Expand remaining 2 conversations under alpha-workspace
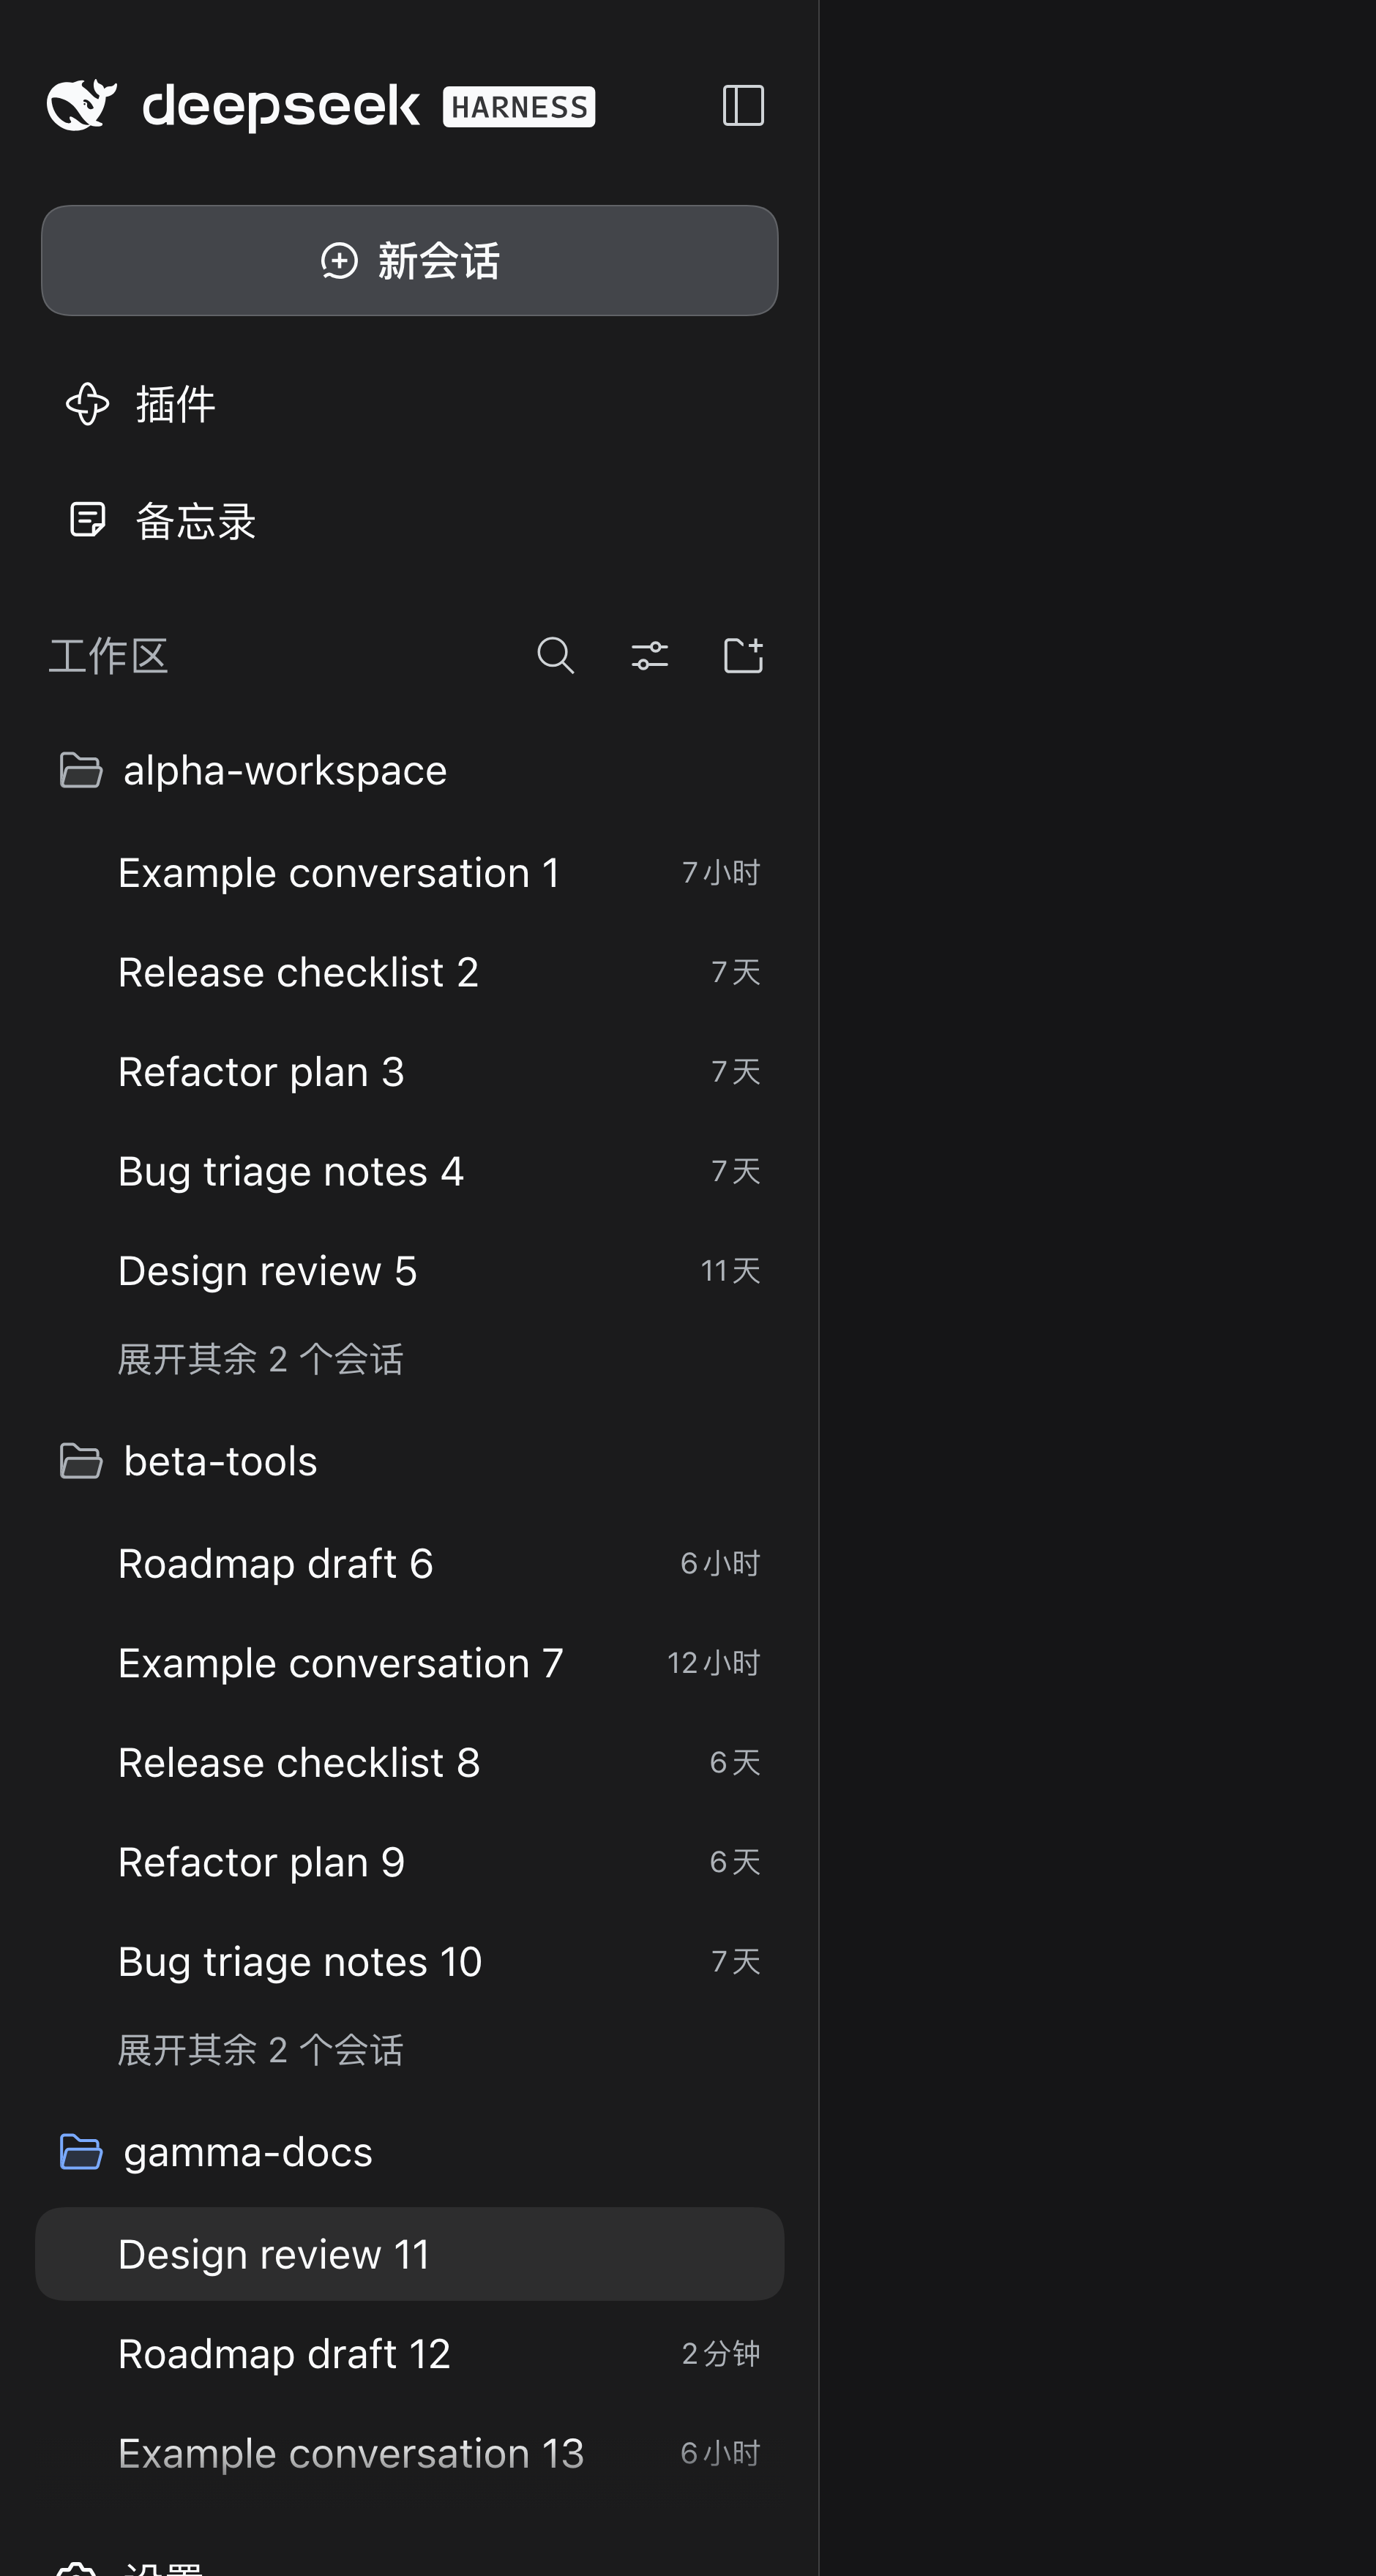 260,1359
